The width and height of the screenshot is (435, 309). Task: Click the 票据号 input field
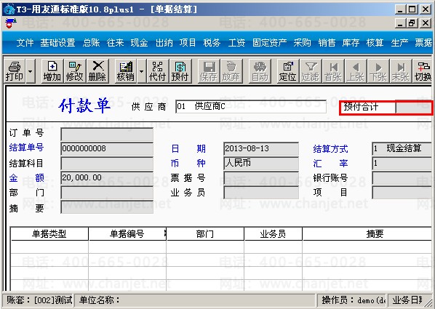261,178
